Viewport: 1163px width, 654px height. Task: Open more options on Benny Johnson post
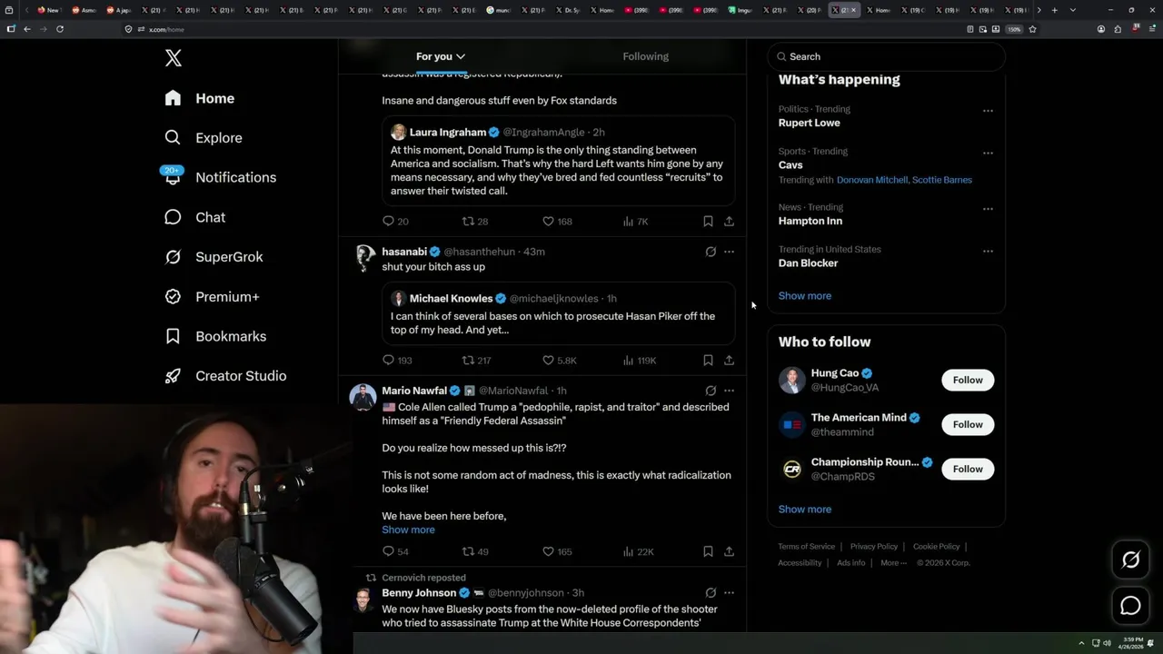[x=729, y=593]
